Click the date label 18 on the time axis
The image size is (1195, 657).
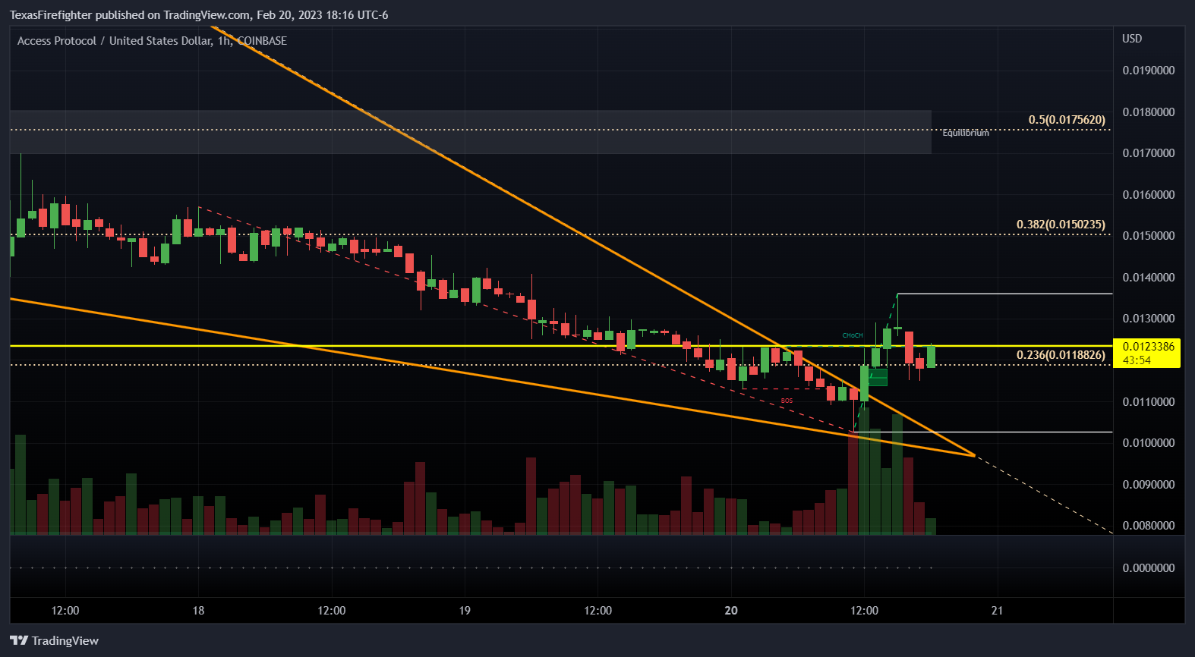(x=198, y=611)
